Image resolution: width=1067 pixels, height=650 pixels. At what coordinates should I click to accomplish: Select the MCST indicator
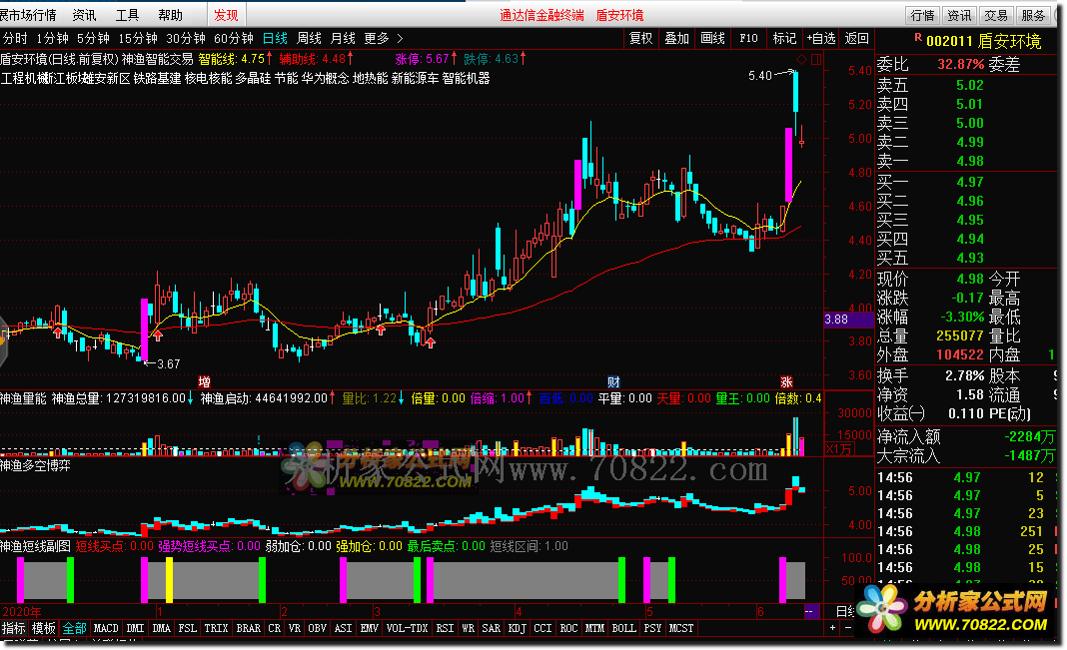[681, 628]
